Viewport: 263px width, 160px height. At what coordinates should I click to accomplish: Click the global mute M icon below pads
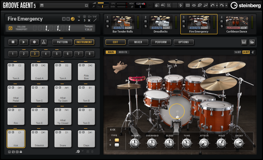pyautogui.click(x=9, y=152)
